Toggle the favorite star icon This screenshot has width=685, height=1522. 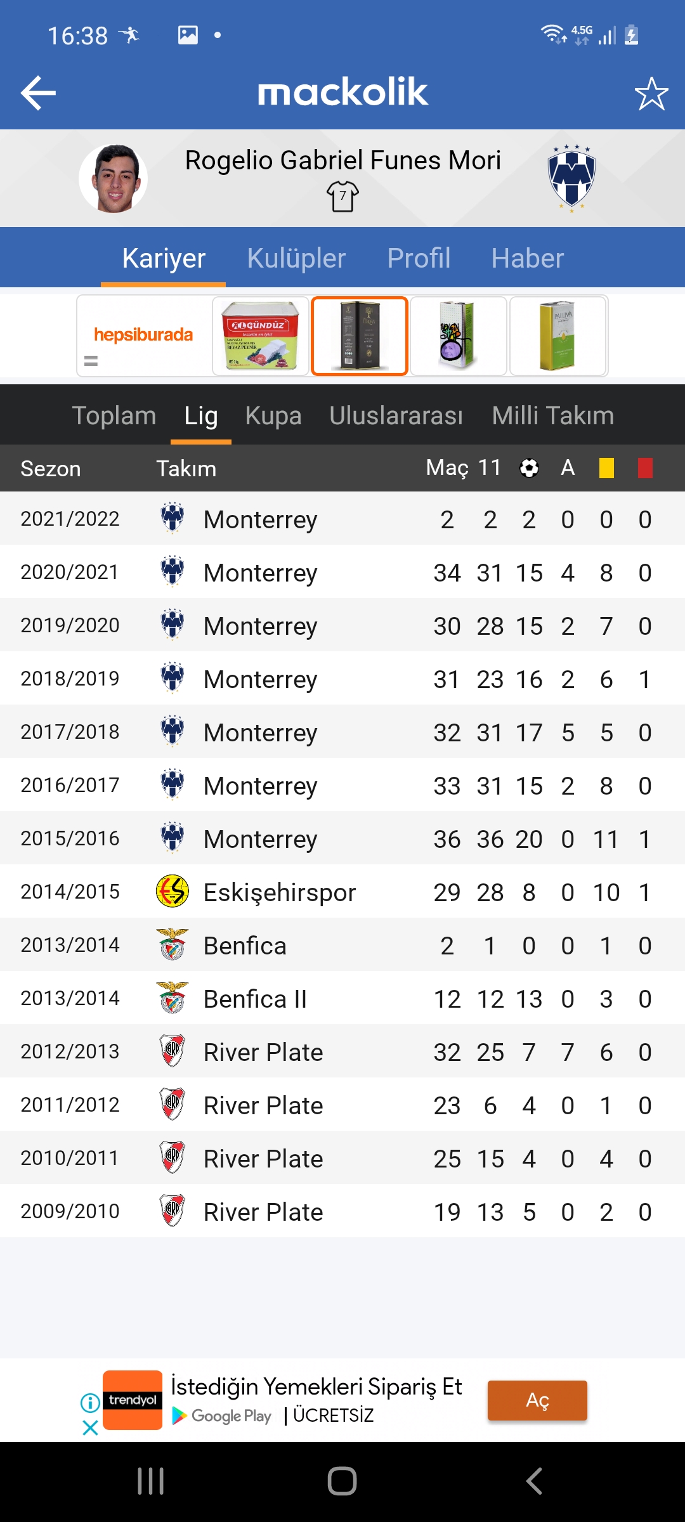pos(651,94)
